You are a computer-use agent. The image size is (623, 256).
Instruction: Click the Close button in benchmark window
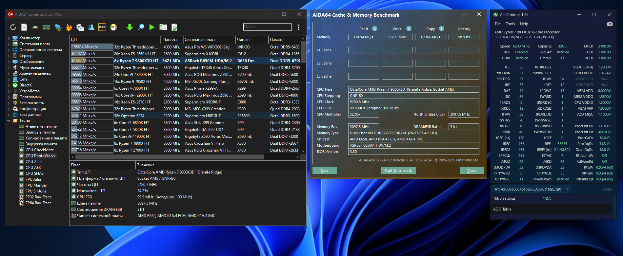472,171
